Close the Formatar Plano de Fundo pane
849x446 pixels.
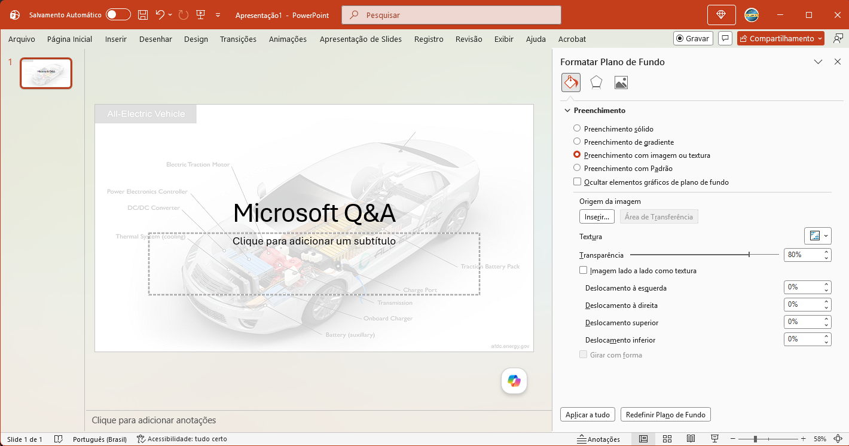pos(838,62)
